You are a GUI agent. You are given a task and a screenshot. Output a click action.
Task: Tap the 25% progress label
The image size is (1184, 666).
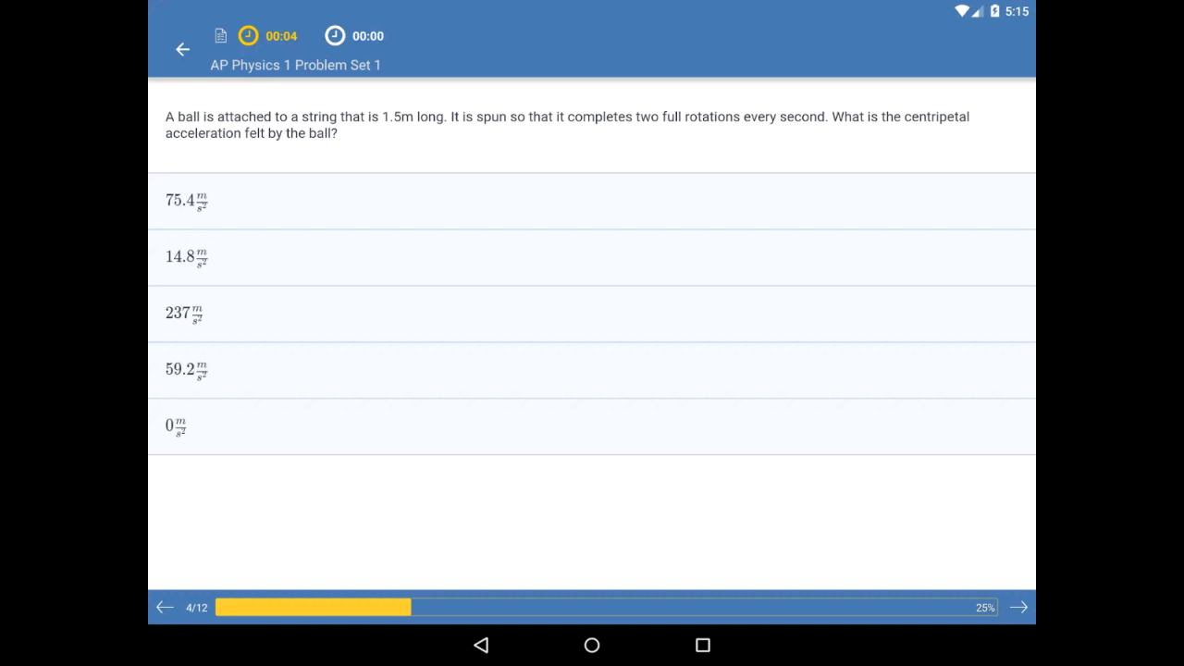click(985, 608)
